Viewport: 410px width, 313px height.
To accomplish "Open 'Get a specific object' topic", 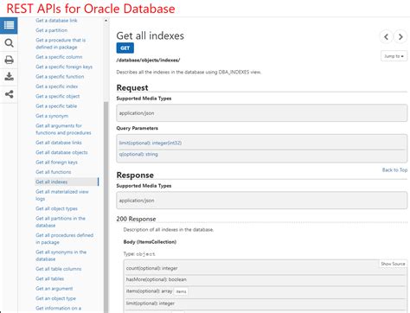I will point(58,96).
